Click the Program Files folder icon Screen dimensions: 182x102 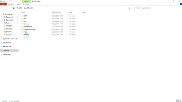(22, 26)
